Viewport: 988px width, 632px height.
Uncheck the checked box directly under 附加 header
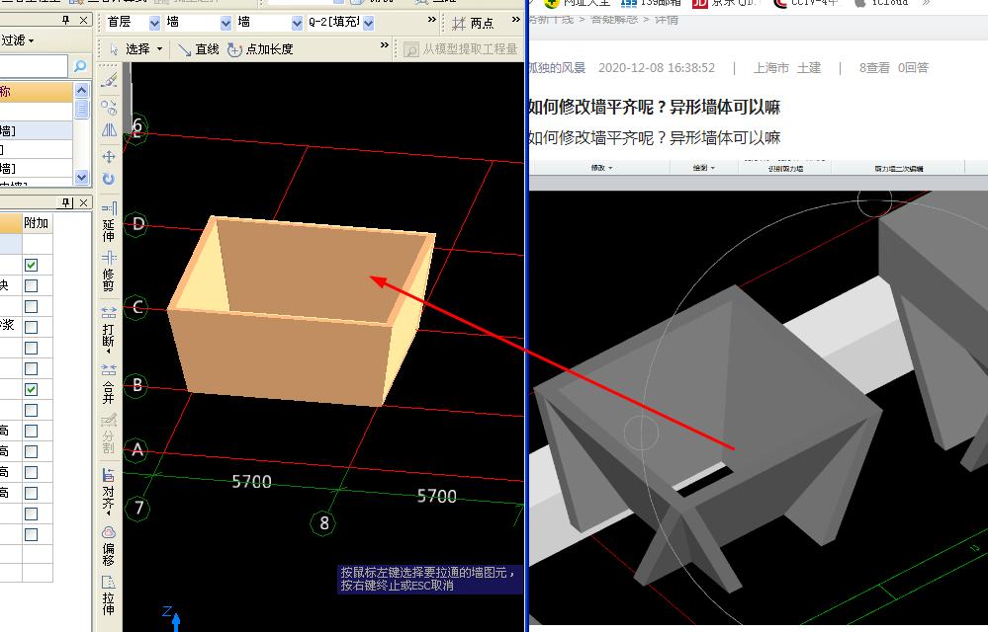pyautogui.click(x=31, y=265)
